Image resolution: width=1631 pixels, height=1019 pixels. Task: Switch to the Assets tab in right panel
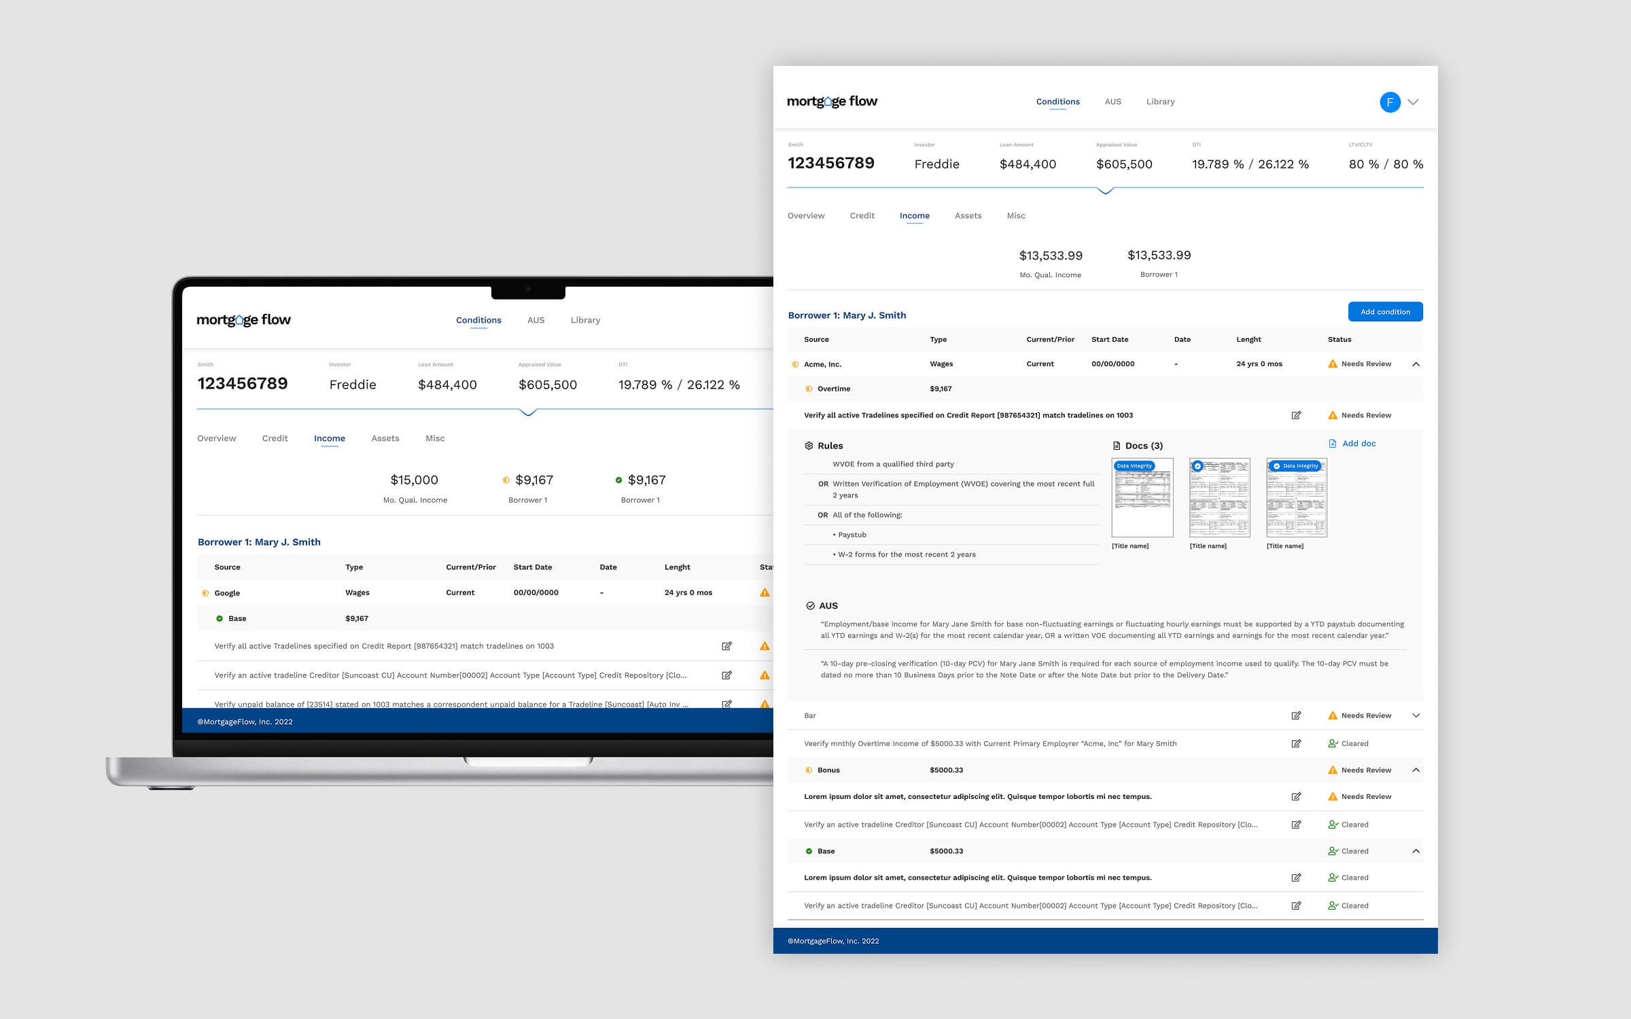click(968, 215)
